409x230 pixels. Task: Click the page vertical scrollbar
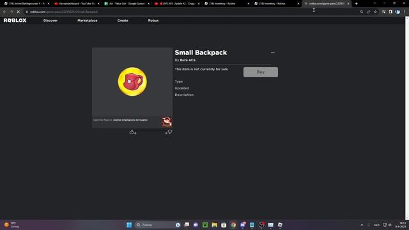pos(407,118)
